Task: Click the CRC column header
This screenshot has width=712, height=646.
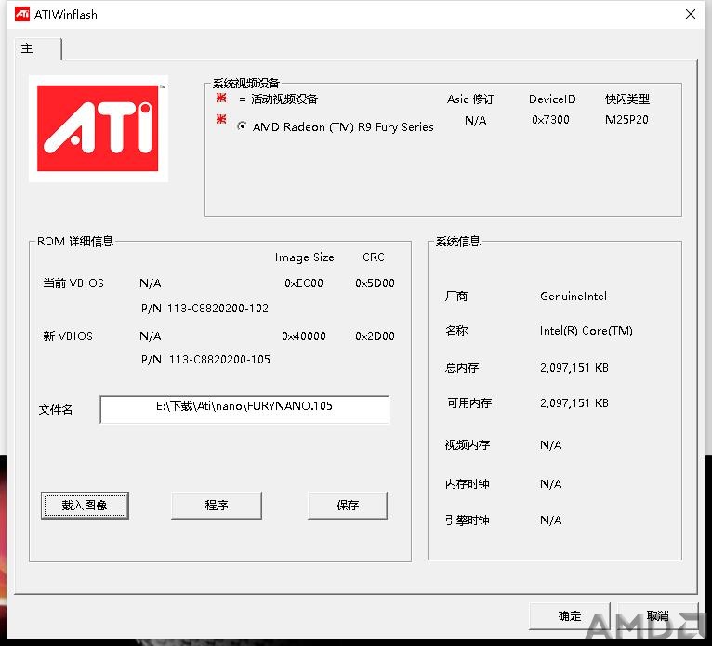Action: pos(374,257)
